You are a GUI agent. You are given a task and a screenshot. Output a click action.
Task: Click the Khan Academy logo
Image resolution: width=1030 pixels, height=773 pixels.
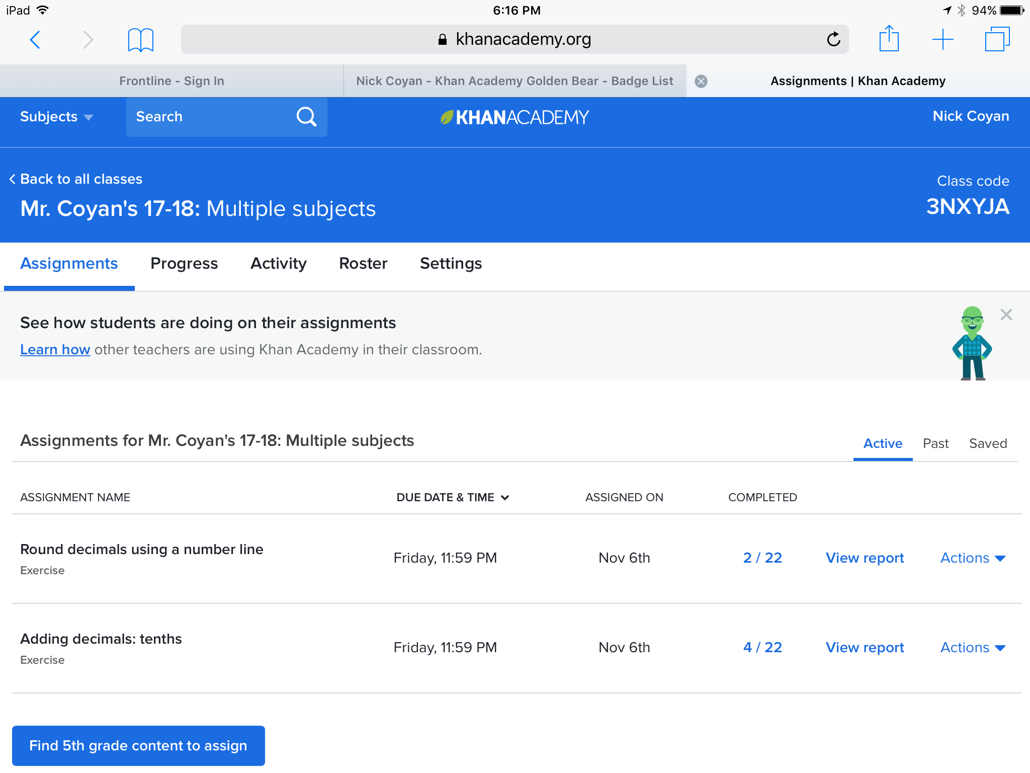(514, 117)
